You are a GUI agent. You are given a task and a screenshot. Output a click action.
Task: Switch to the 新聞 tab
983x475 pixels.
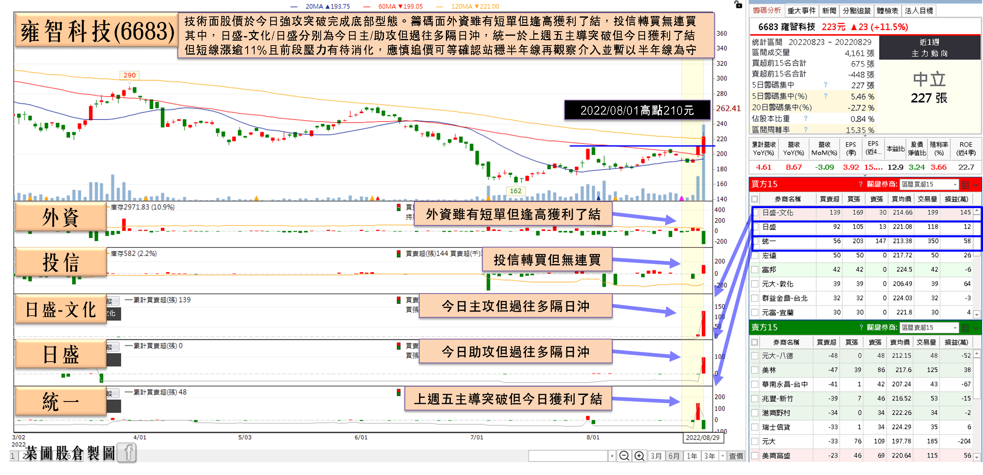(x=829, y=11)
